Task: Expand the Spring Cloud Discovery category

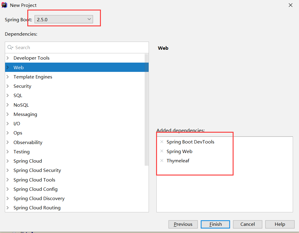Action: point(8,198)
